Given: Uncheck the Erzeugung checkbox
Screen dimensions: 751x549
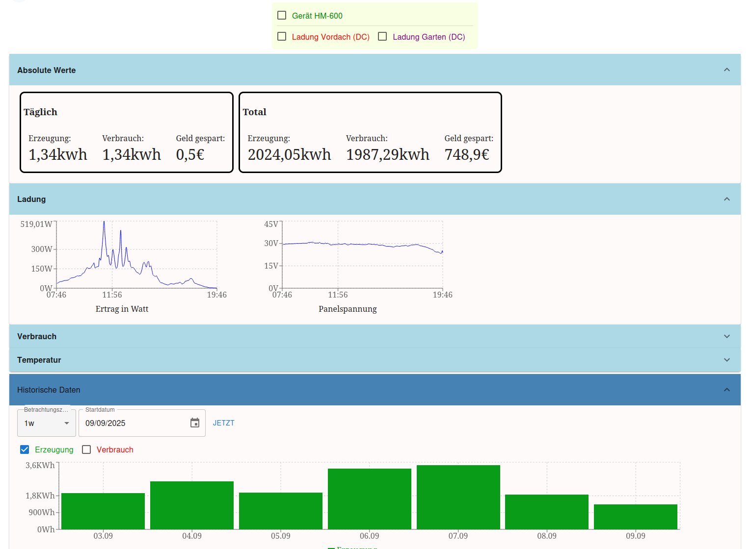Looking at the screenshot, I should point(25,449).
